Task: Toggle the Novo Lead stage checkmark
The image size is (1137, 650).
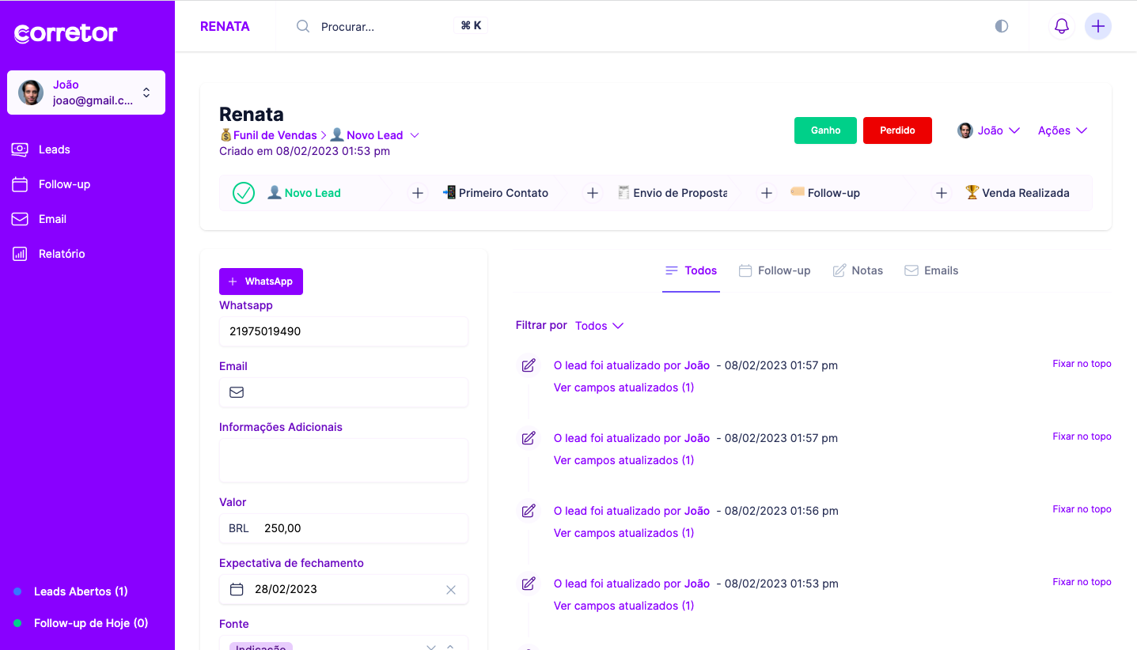Action: 244,193
